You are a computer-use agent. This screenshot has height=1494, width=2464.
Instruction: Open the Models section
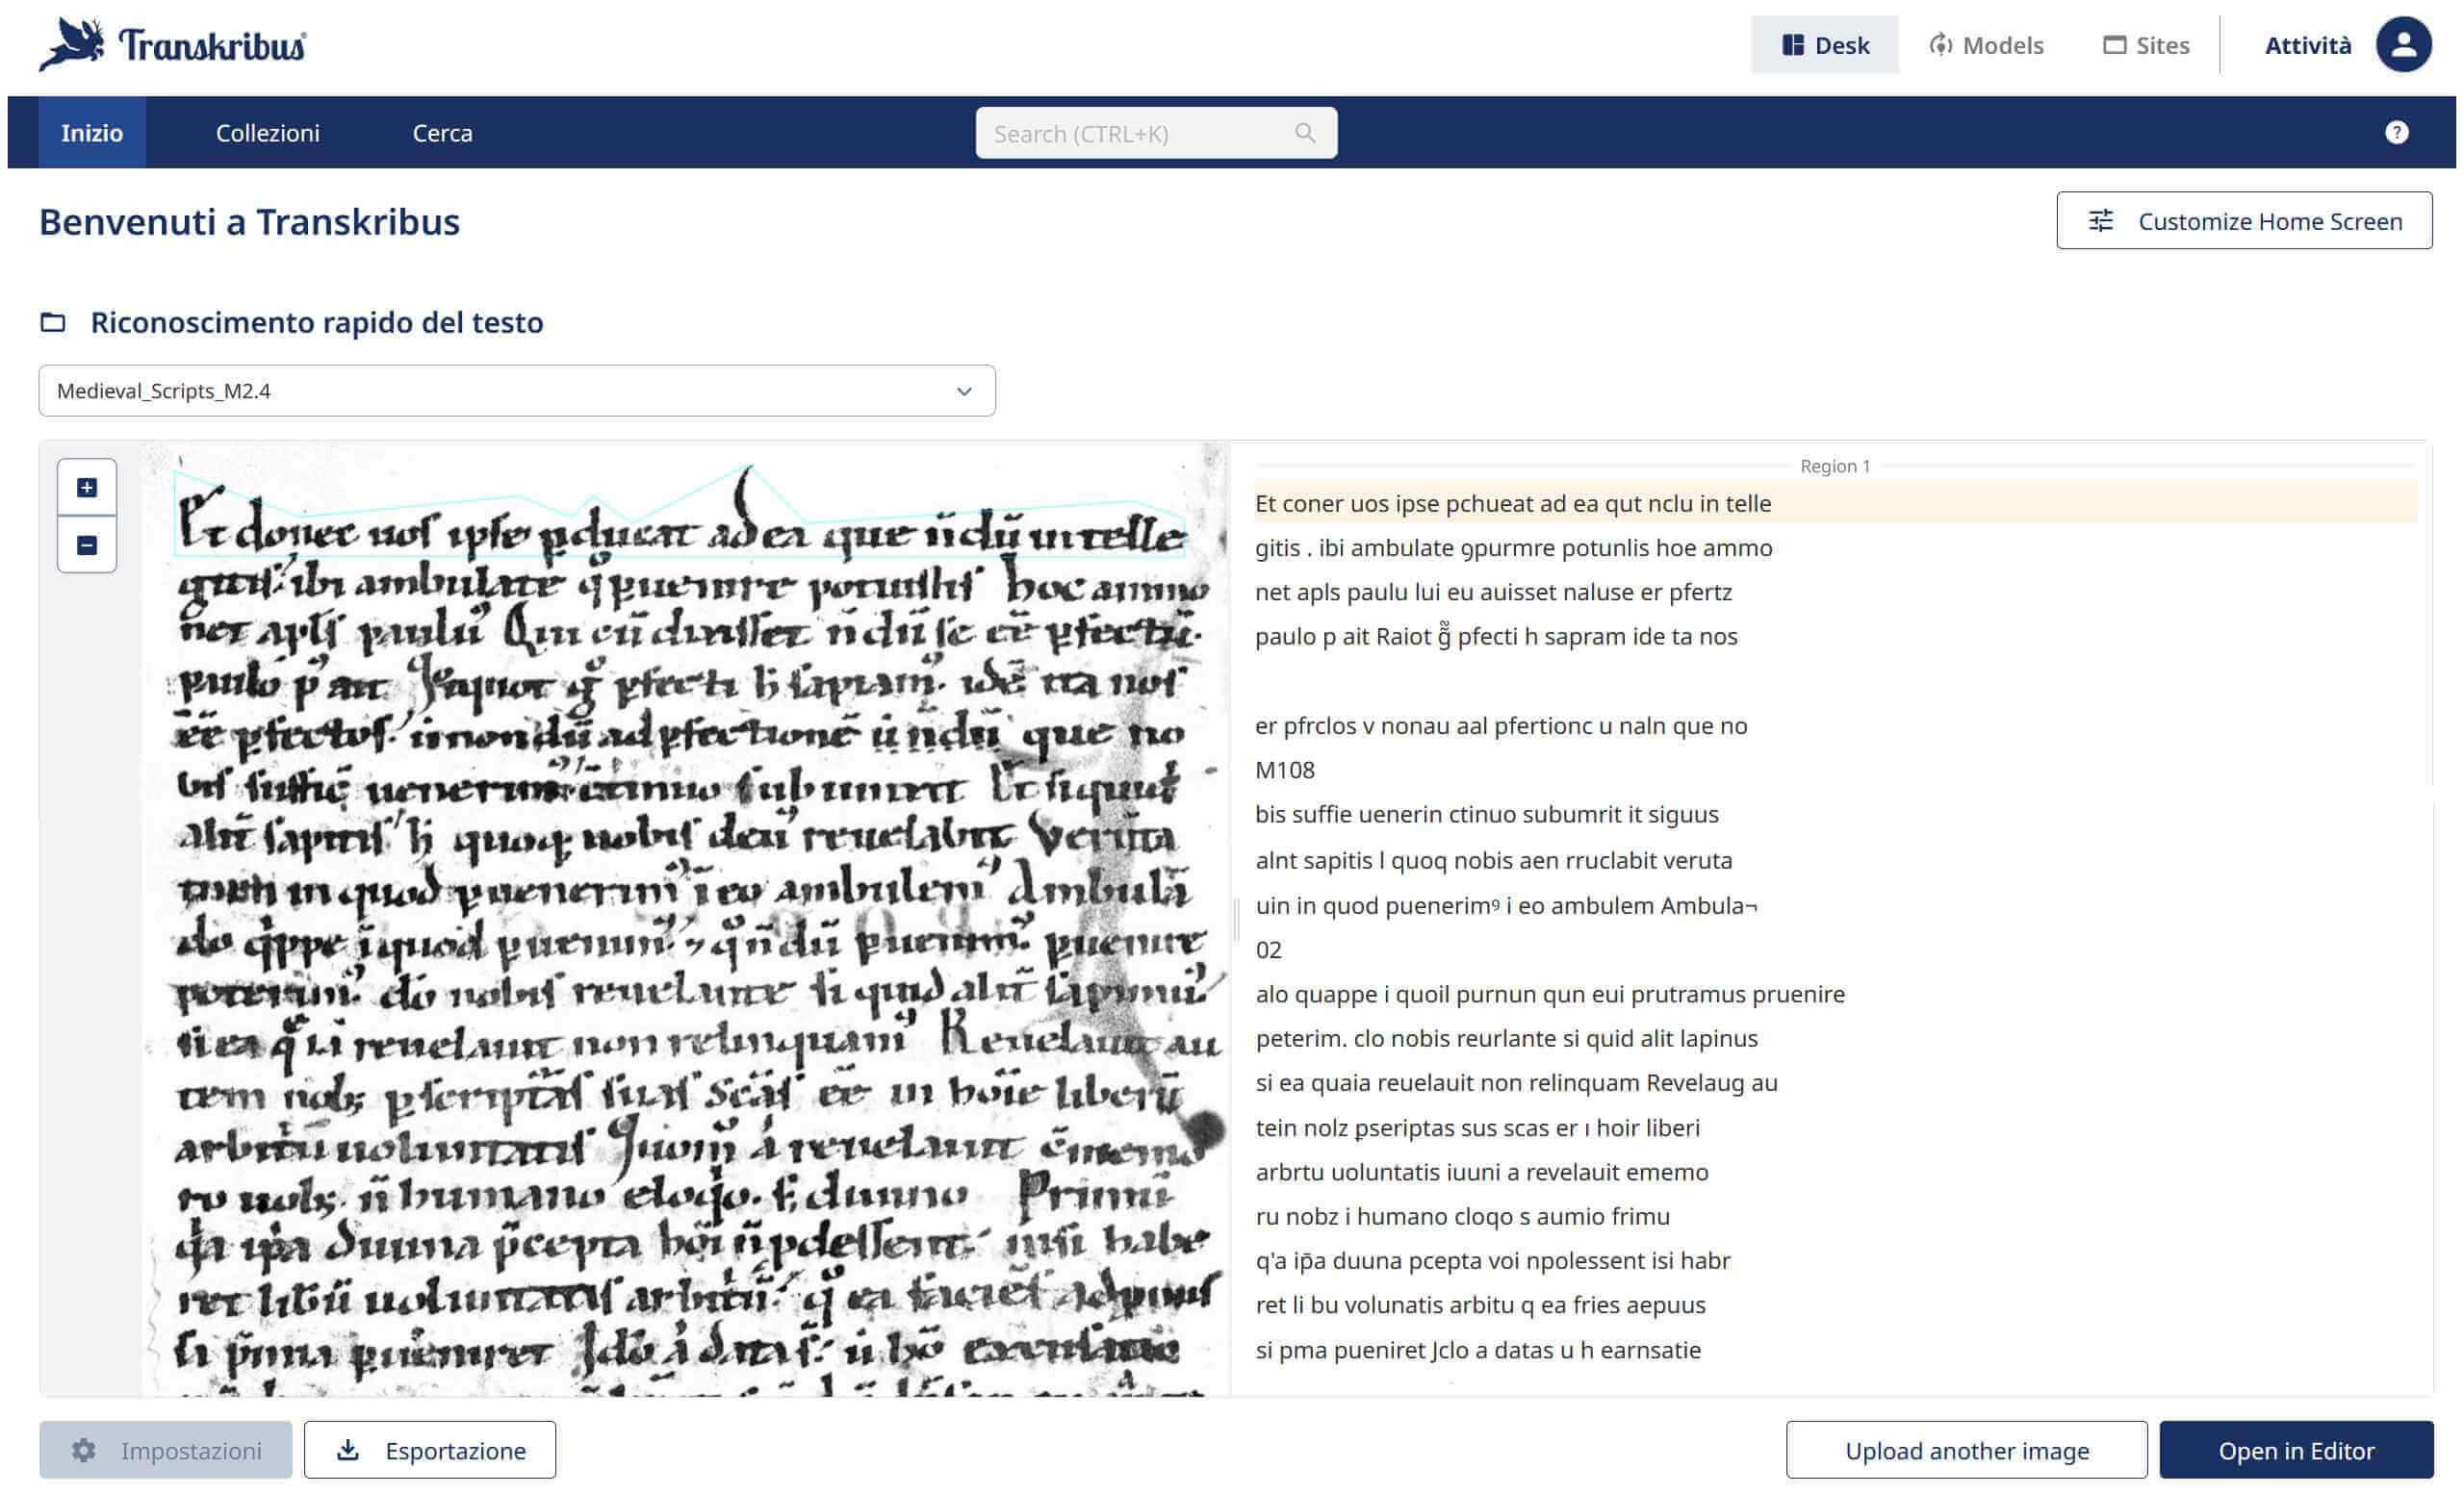click(1986, 45)
